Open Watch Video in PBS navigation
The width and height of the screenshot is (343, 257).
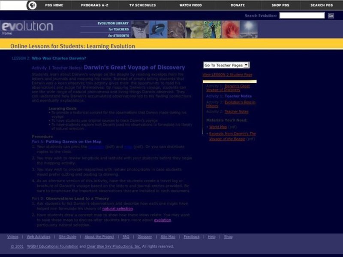pyautogui.click(x=191, y=5)
